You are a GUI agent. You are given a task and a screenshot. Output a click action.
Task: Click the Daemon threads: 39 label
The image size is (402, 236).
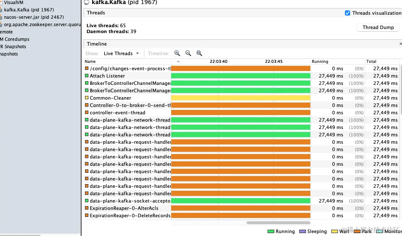point(111,32)
